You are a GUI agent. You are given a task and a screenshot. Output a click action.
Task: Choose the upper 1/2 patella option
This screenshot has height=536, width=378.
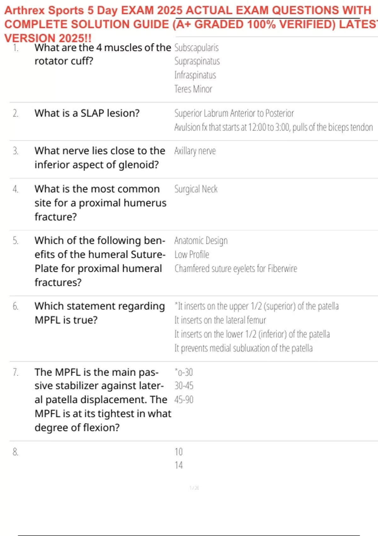point(257,306)
